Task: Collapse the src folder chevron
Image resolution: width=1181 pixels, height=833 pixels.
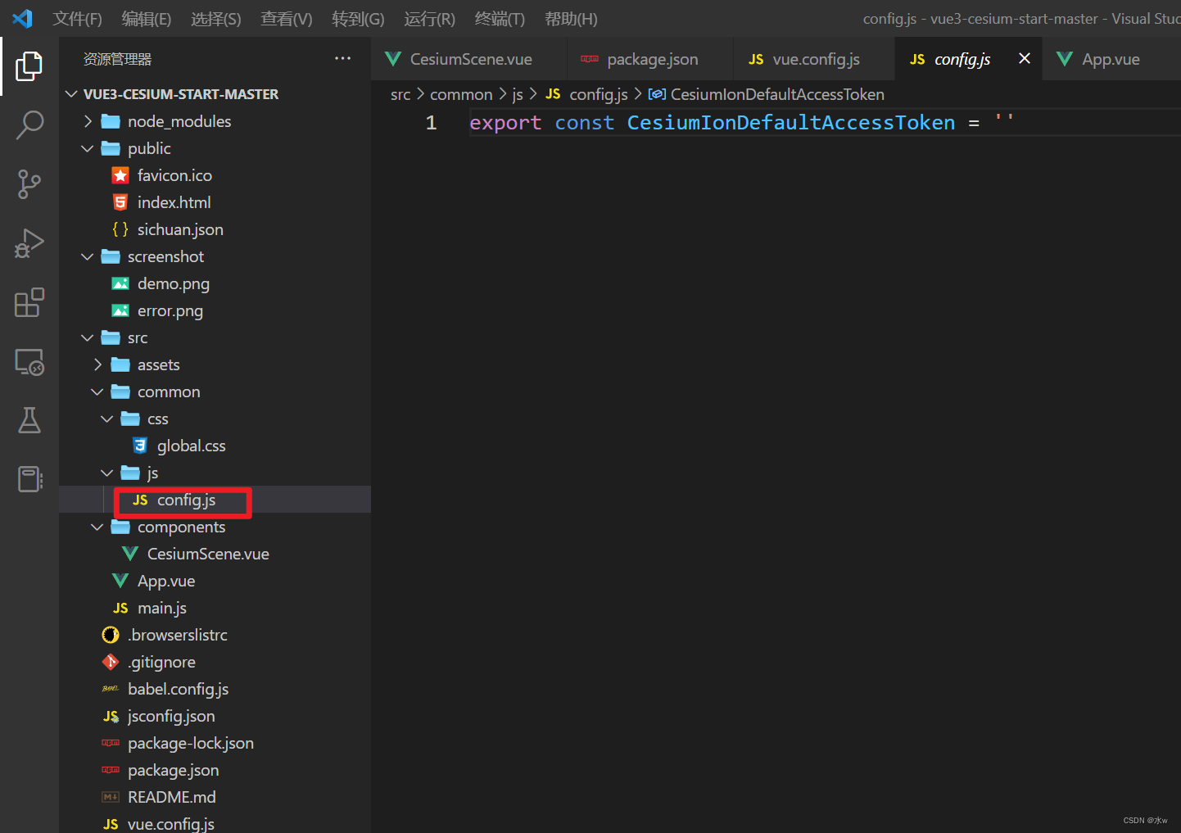Action: [88, 337]
